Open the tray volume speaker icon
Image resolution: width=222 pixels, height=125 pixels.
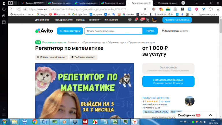[205, 122]
